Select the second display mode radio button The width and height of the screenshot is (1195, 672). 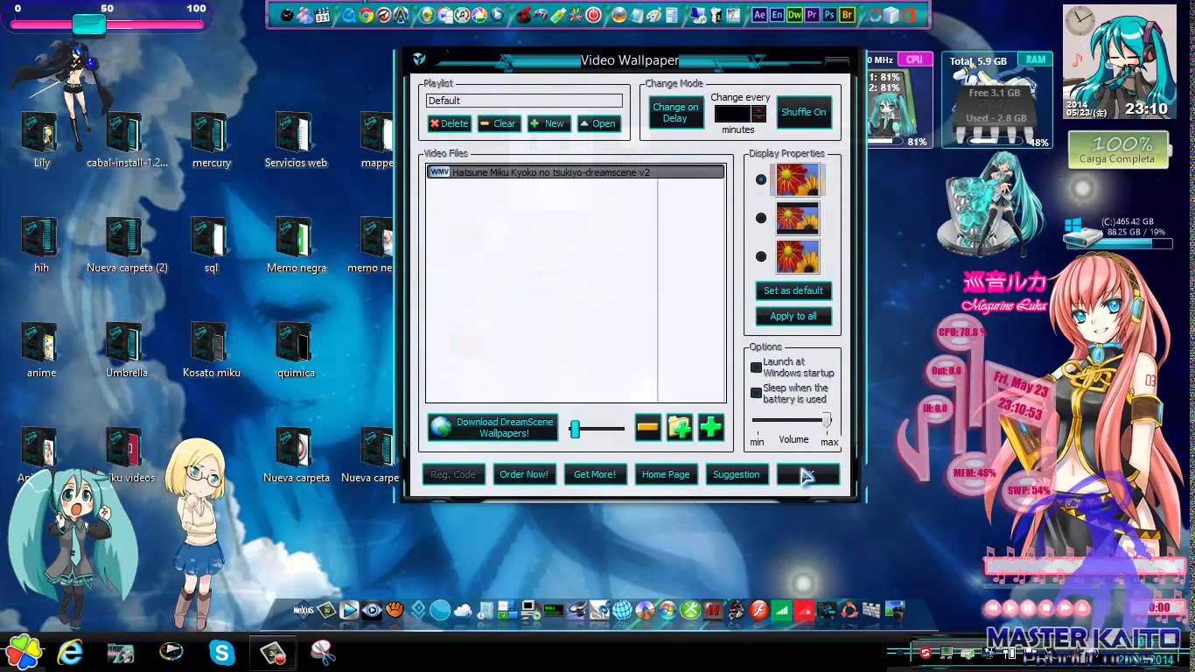[761, 218]
